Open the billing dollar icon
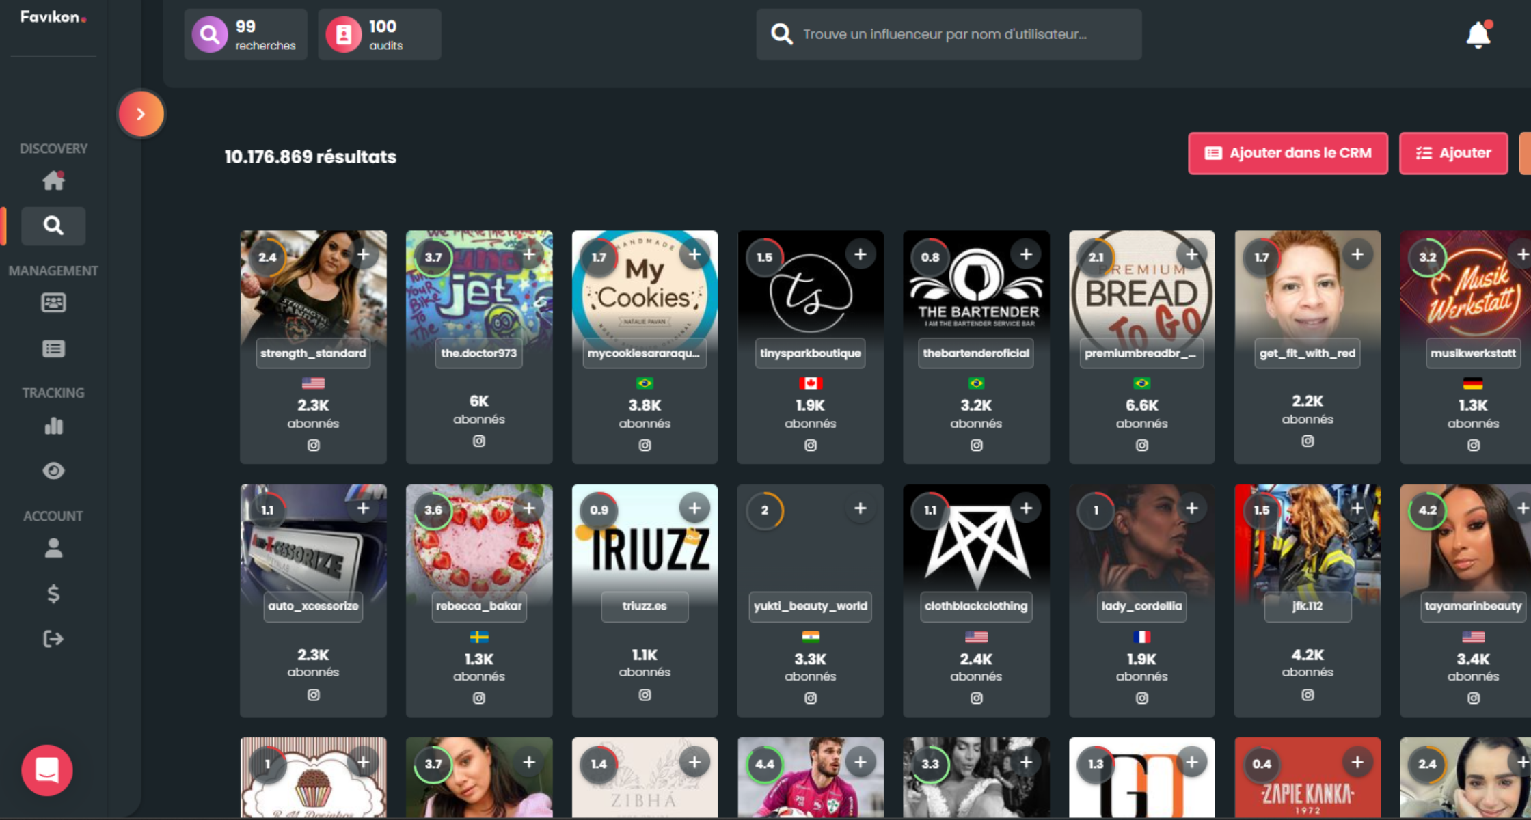 point(53,593)
